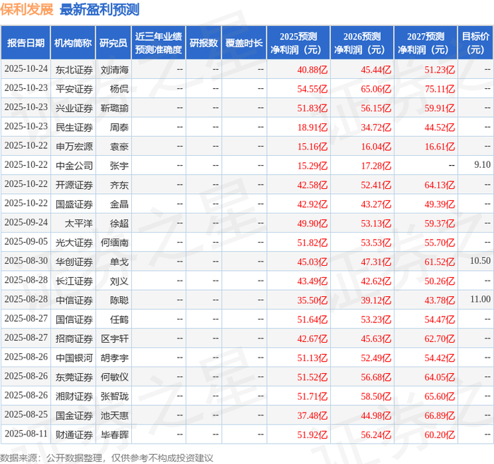Click the 62.70亿 forecast value

click(x=440, y=338)
